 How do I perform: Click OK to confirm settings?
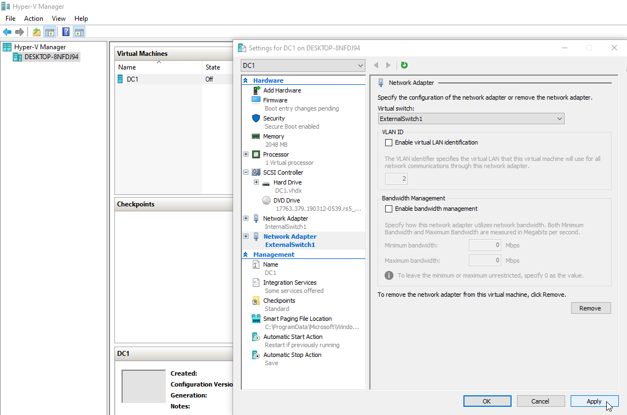click(x=487, y=401)
